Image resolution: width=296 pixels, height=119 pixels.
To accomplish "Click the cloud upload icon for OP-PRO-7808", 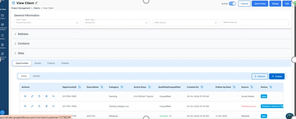I will (53, 106).
